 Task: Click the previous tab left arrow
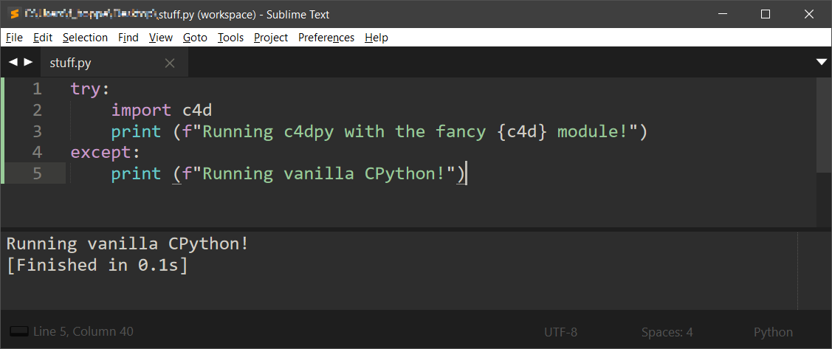pyautogui.click(x=13, y=63)
